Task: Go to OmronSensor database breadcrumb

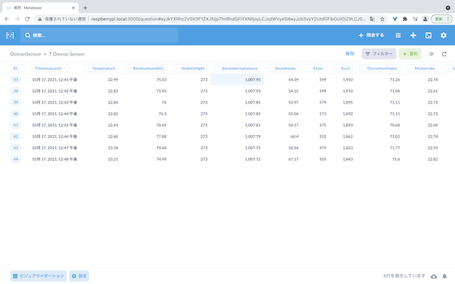Action: tap(26, 54)
